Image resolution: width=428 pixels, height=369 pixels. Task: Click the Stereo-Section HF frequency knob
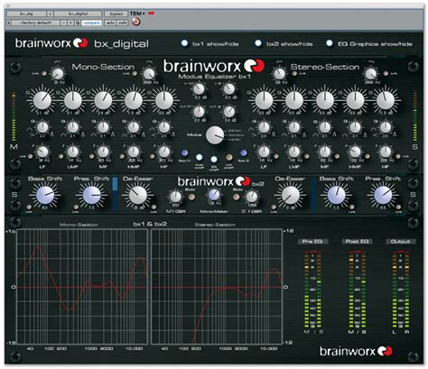point(386,152)
